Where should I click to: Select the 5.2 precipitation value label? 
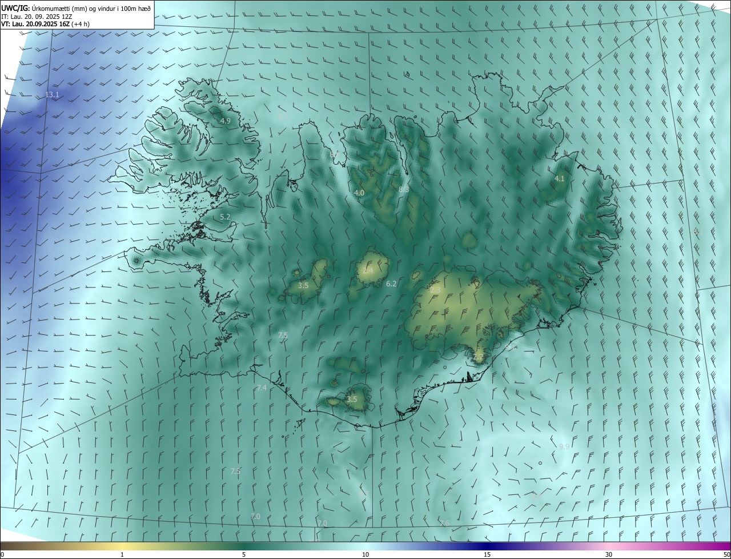tap(225, 217)
